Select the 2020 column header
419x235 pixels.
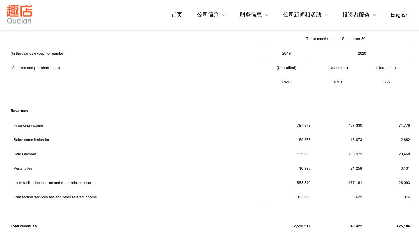point(362,53)
